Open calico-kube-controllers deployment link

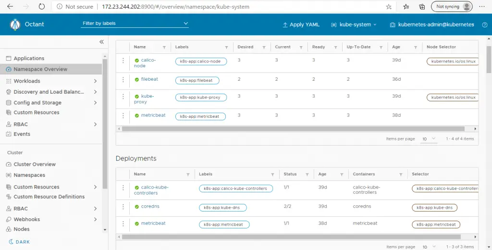point(151,190)
